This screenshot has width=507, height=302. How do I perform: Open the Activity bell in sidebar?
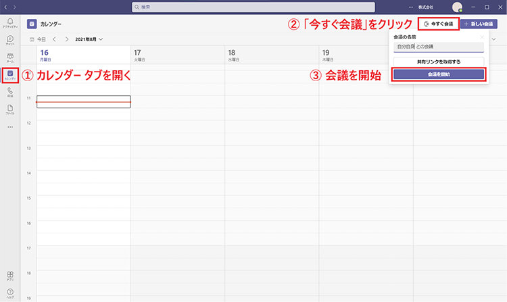point(10,22)
